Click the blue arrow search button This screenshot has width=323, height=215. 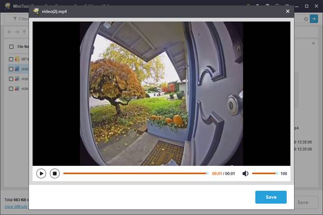tap(314, 19)
